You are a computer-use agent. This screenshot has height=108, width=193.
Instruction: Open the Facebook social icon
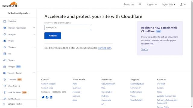[47, 97]
